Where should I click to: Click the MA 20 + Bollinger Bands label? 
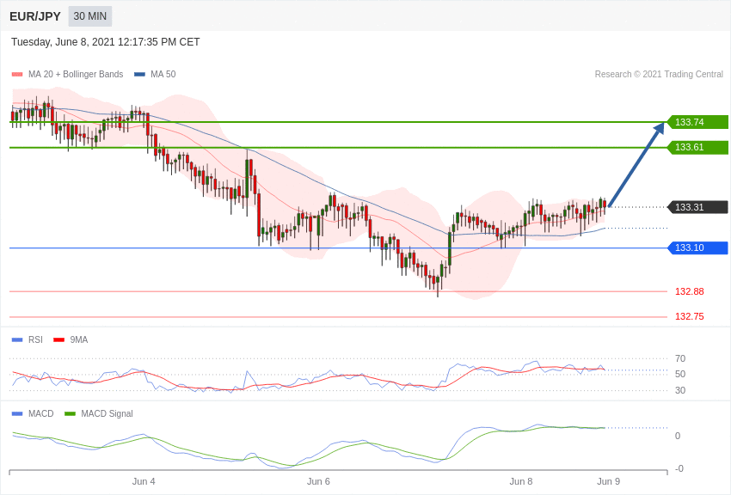(x=76, y=74)
